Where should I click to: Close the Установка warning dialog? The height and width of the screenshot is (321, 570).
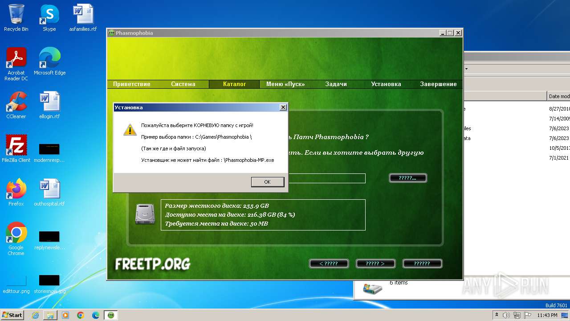283,107
